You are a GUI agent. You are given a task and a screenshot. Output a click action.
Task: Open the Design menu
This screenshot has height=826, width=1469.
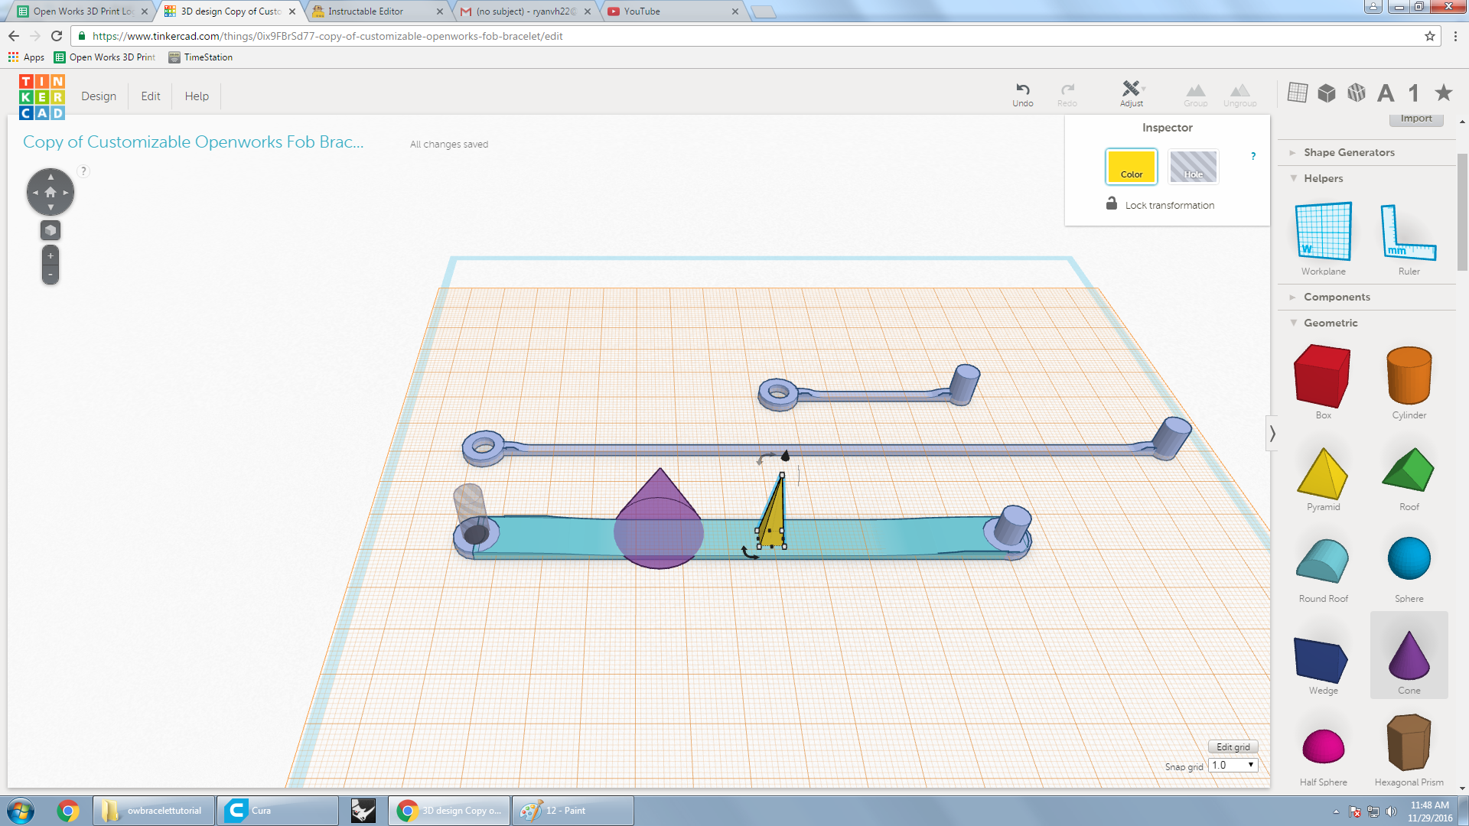(99, 96)
